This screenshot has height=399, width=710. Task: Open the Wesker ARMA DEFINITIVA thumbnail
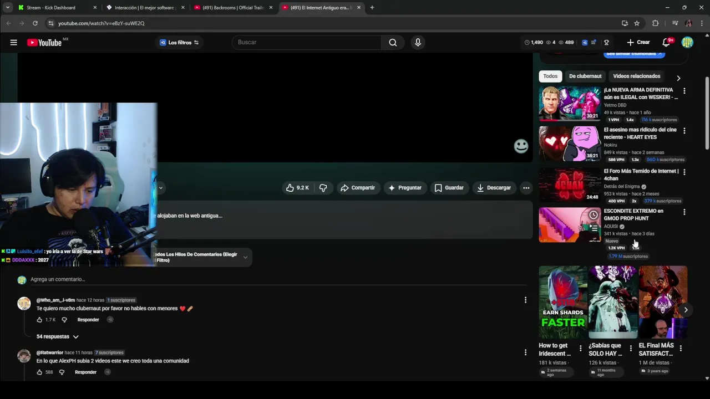click(x=570, y=103)
